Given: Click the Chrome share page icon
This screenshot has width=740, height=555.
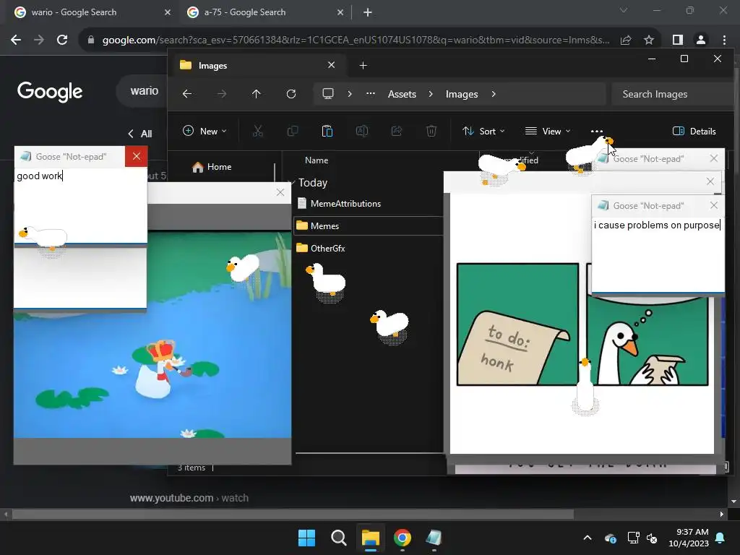Looking at the screenshot, I should click(x=626, y=40).
